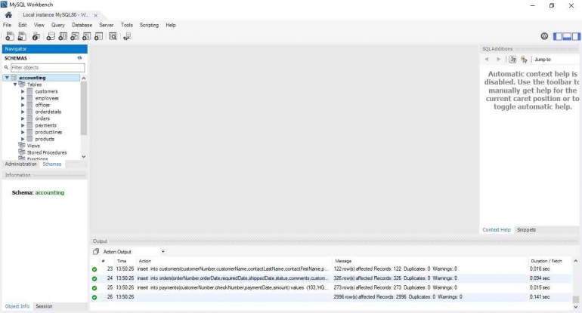582x313 pixels.
Task: Open a SQL script file from the toolbar
Action: tap(22, 36)
